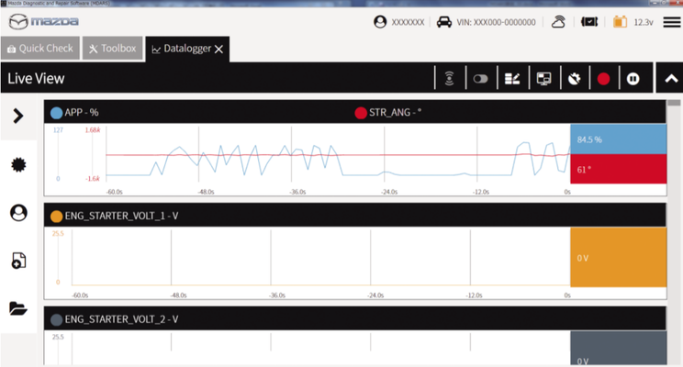The width and height of the screenshot is (683, 367).
Task: Start recording with the red record button
Action: (x=603, y=79)
